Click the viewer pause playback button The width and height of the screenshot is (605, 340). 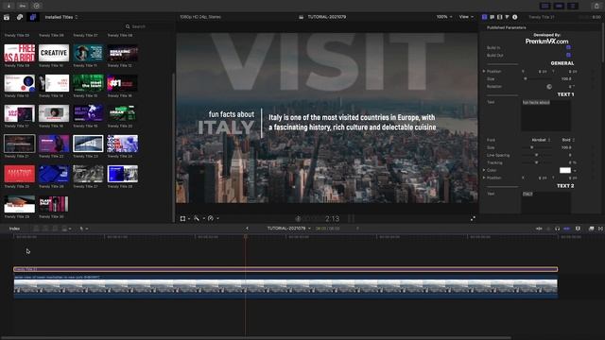tap(351, 218)
